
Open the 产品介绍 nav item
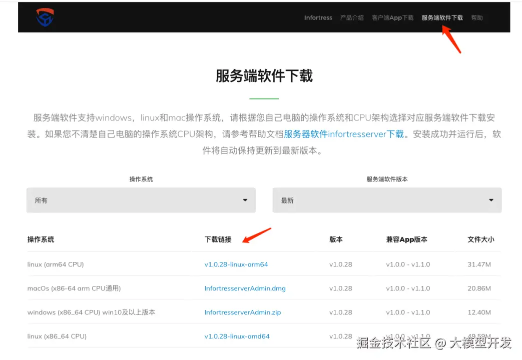coord(352,17)
